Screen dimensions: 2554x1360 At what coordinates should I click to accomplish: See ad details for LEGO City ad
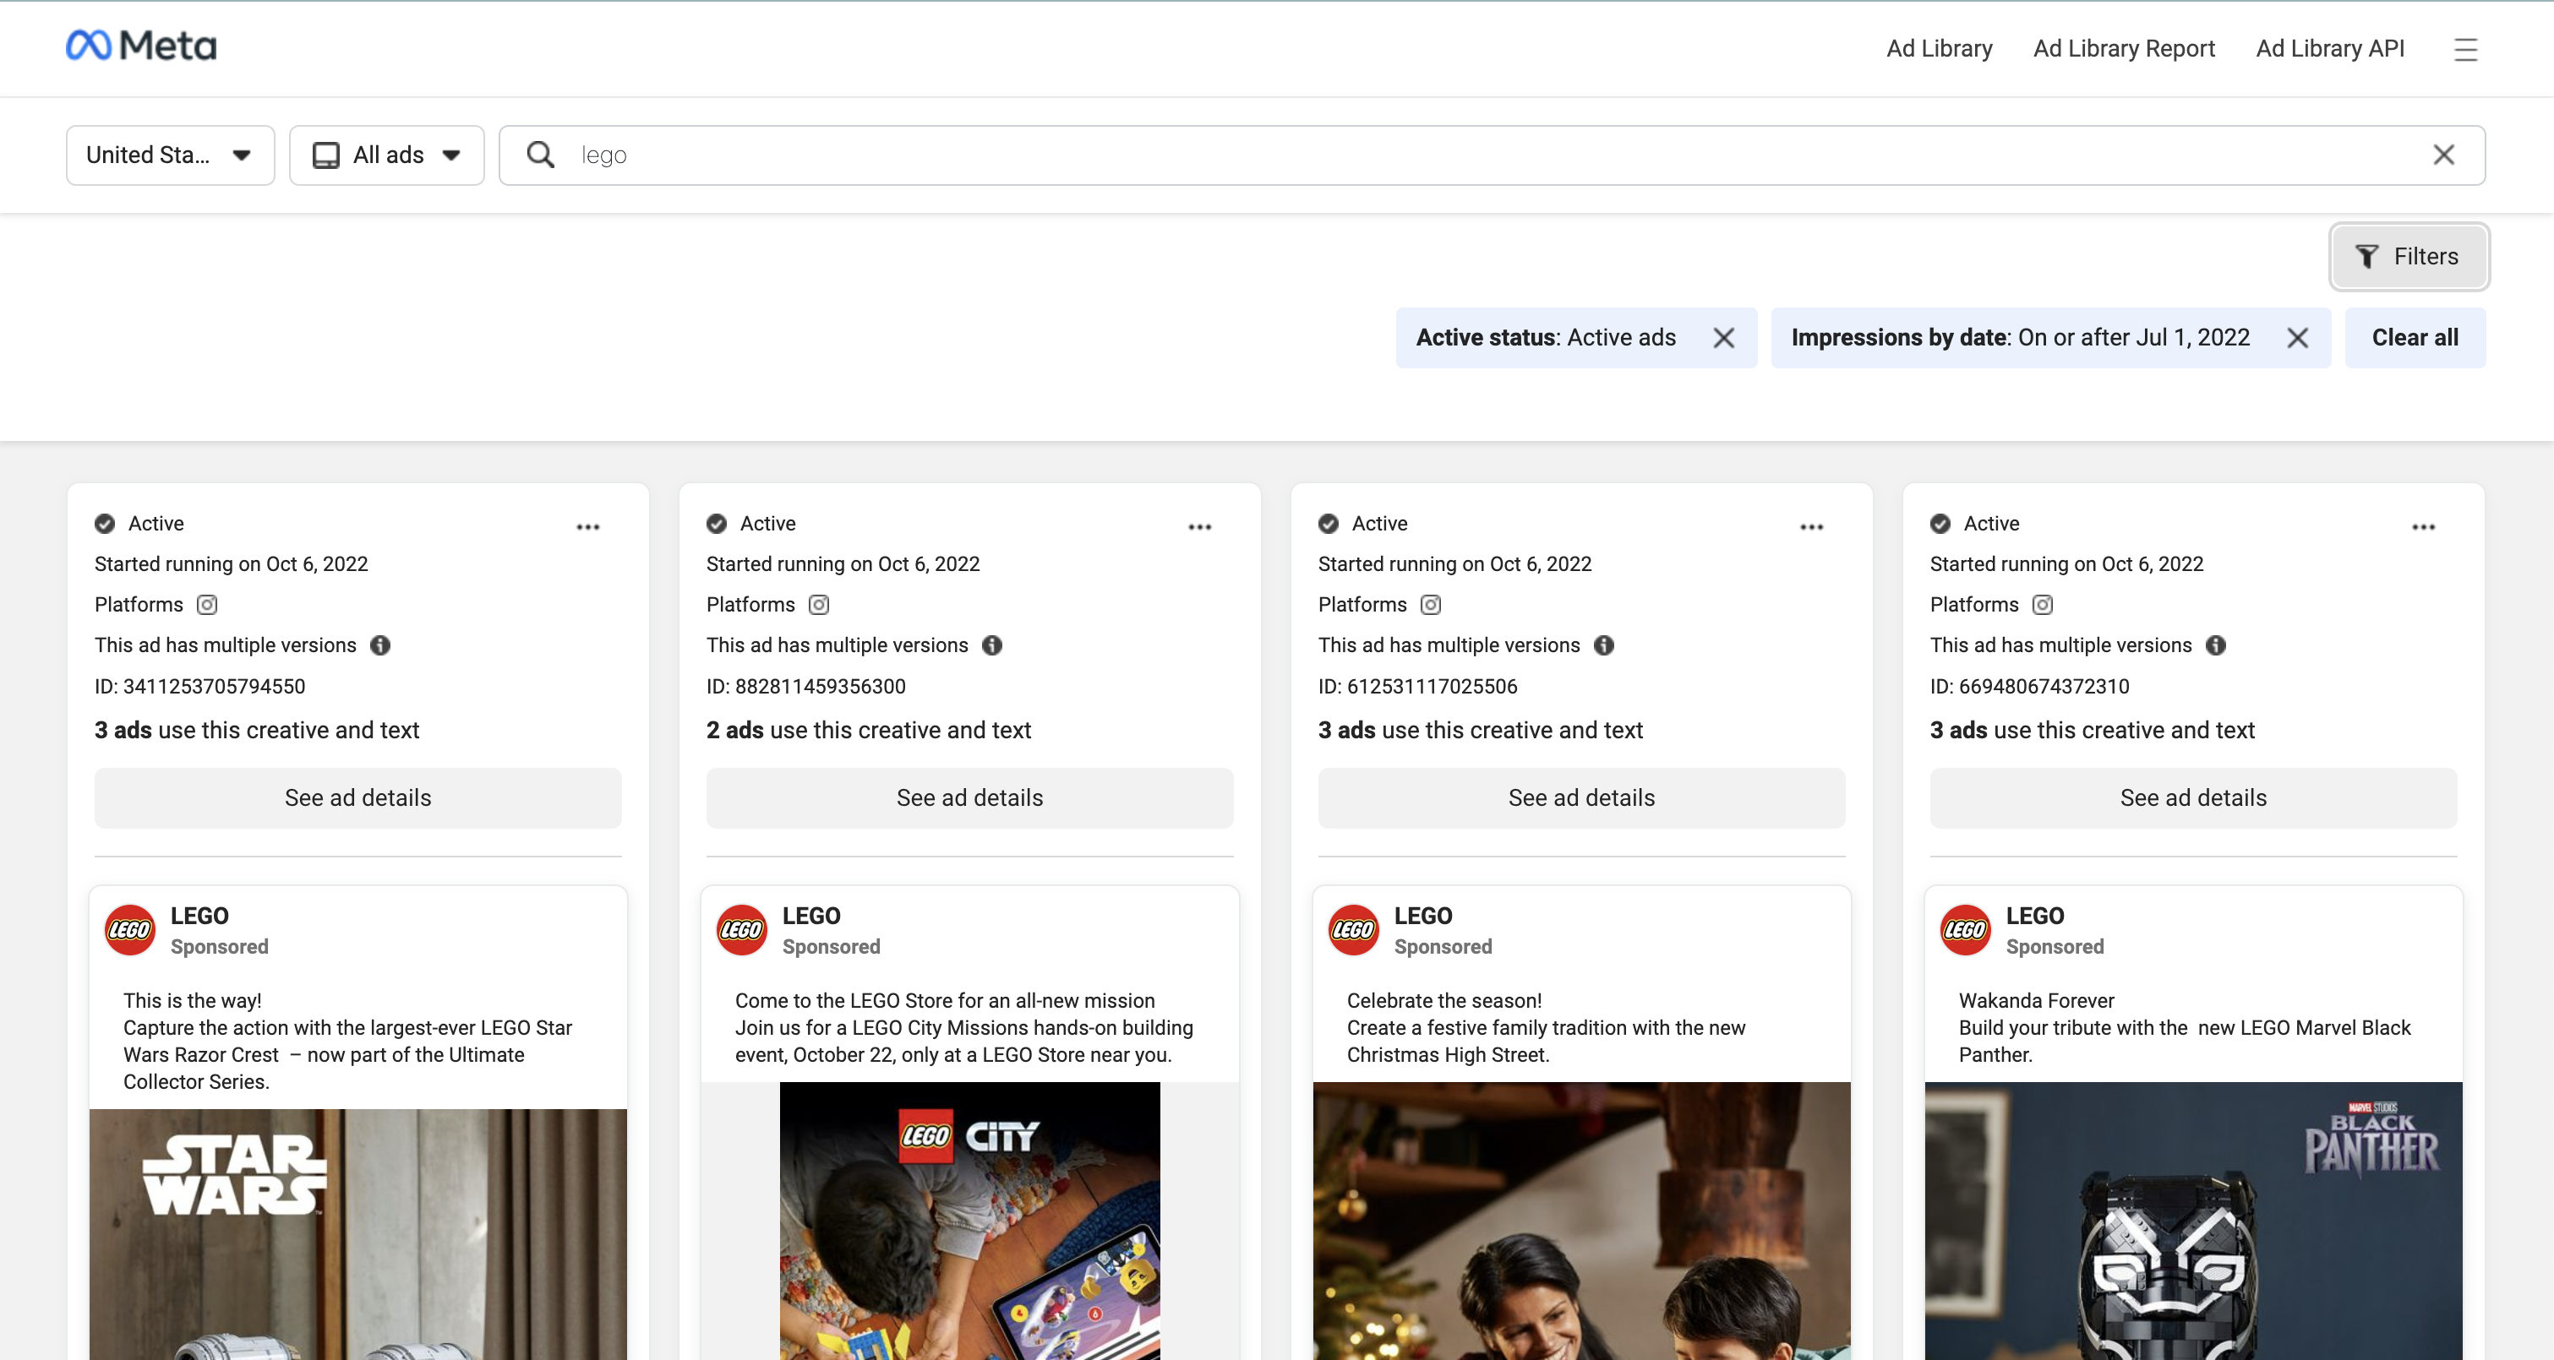pyautogui.click(x=969, y=798)
